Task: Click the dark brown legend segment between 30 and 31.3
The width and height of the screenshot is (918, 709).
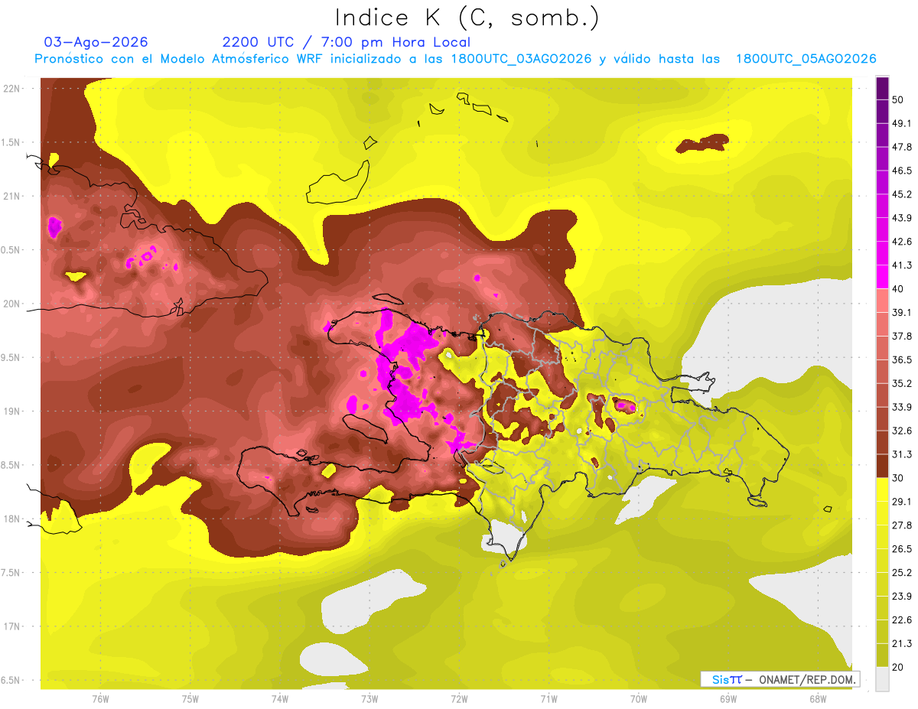Action: pos(882,466)
